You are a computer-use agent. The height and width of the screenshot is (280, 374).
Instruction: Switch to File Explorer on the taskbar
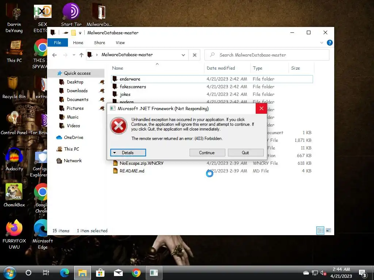[82, 273]
